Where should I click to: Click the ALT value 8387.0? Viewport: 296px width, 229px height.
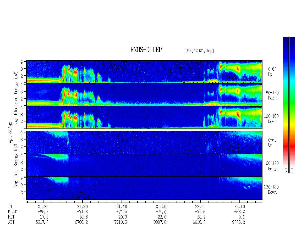coord(160,222)
